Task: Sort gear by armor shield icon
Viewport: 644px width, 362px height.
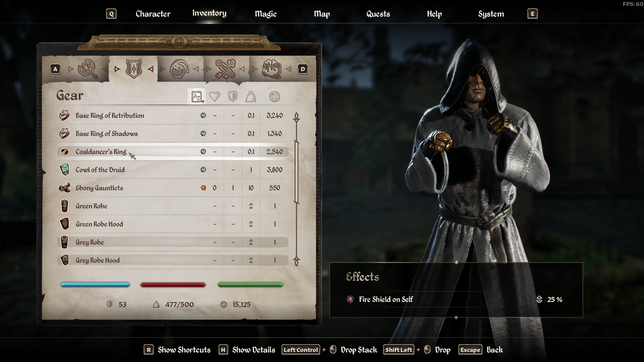Action: click(233, 97)
